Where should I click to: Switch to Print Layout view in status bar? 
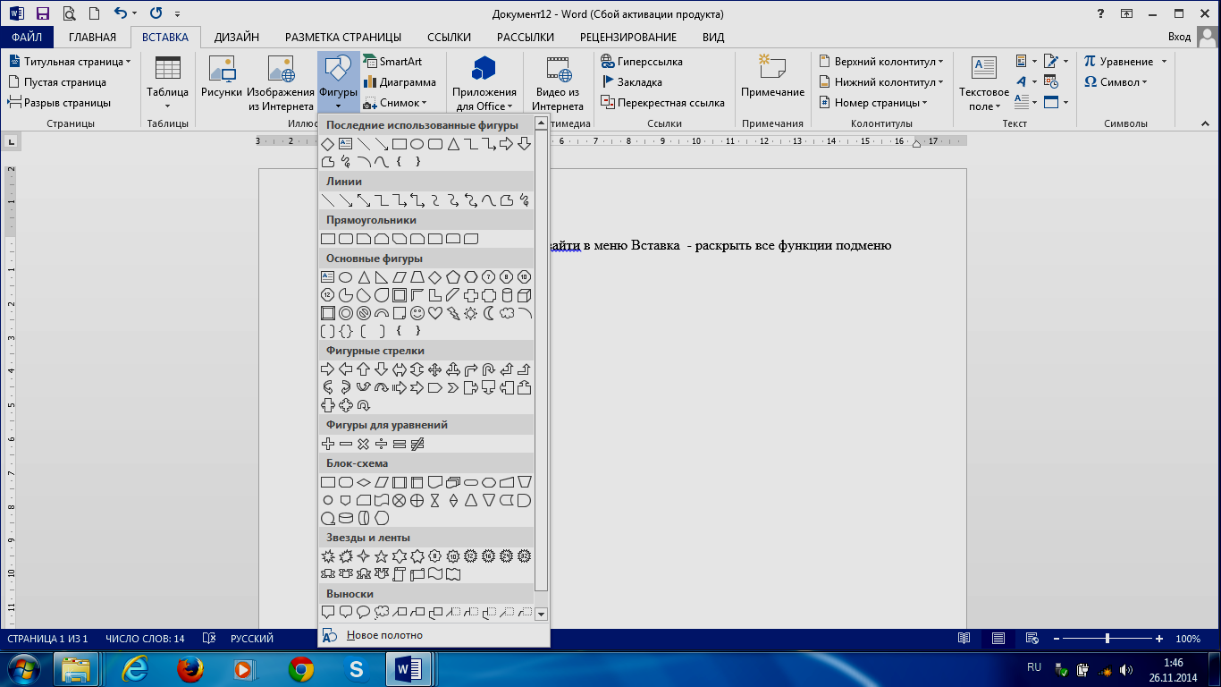(998, 639)
